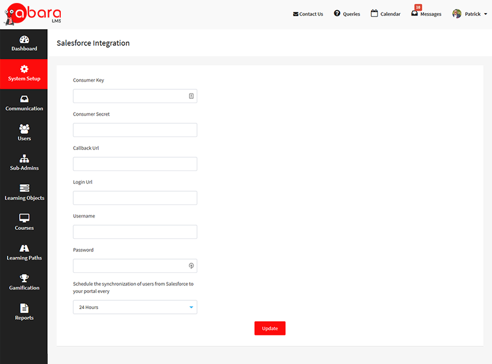Viewport: 492px width, 364px height.
Task: Open the Queries link
Action: pos(351,14)
